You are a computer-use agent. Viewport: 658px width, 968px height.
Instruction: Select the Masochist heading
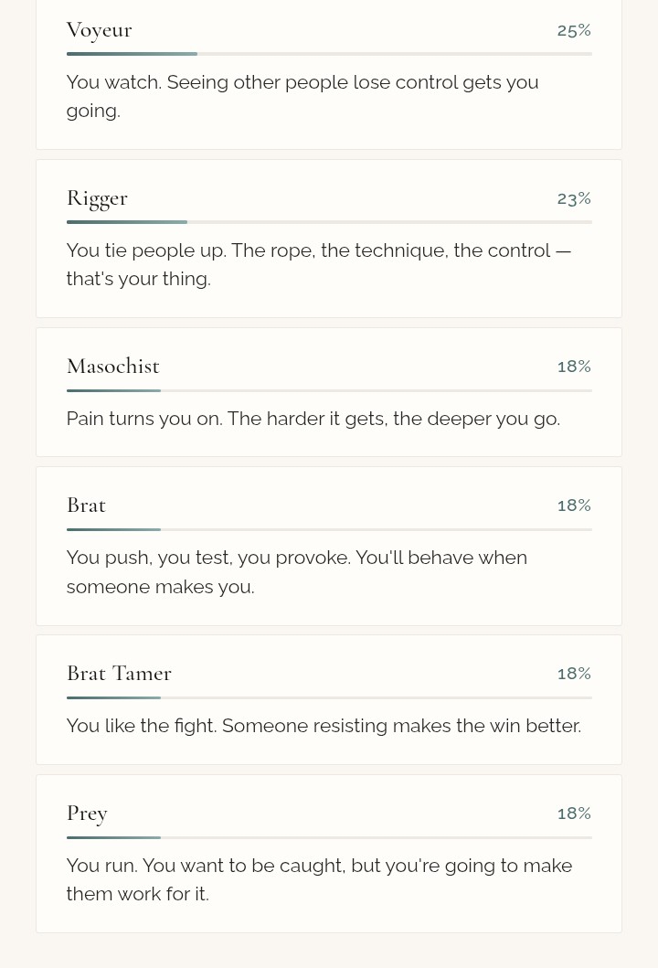tap(113, 367)
